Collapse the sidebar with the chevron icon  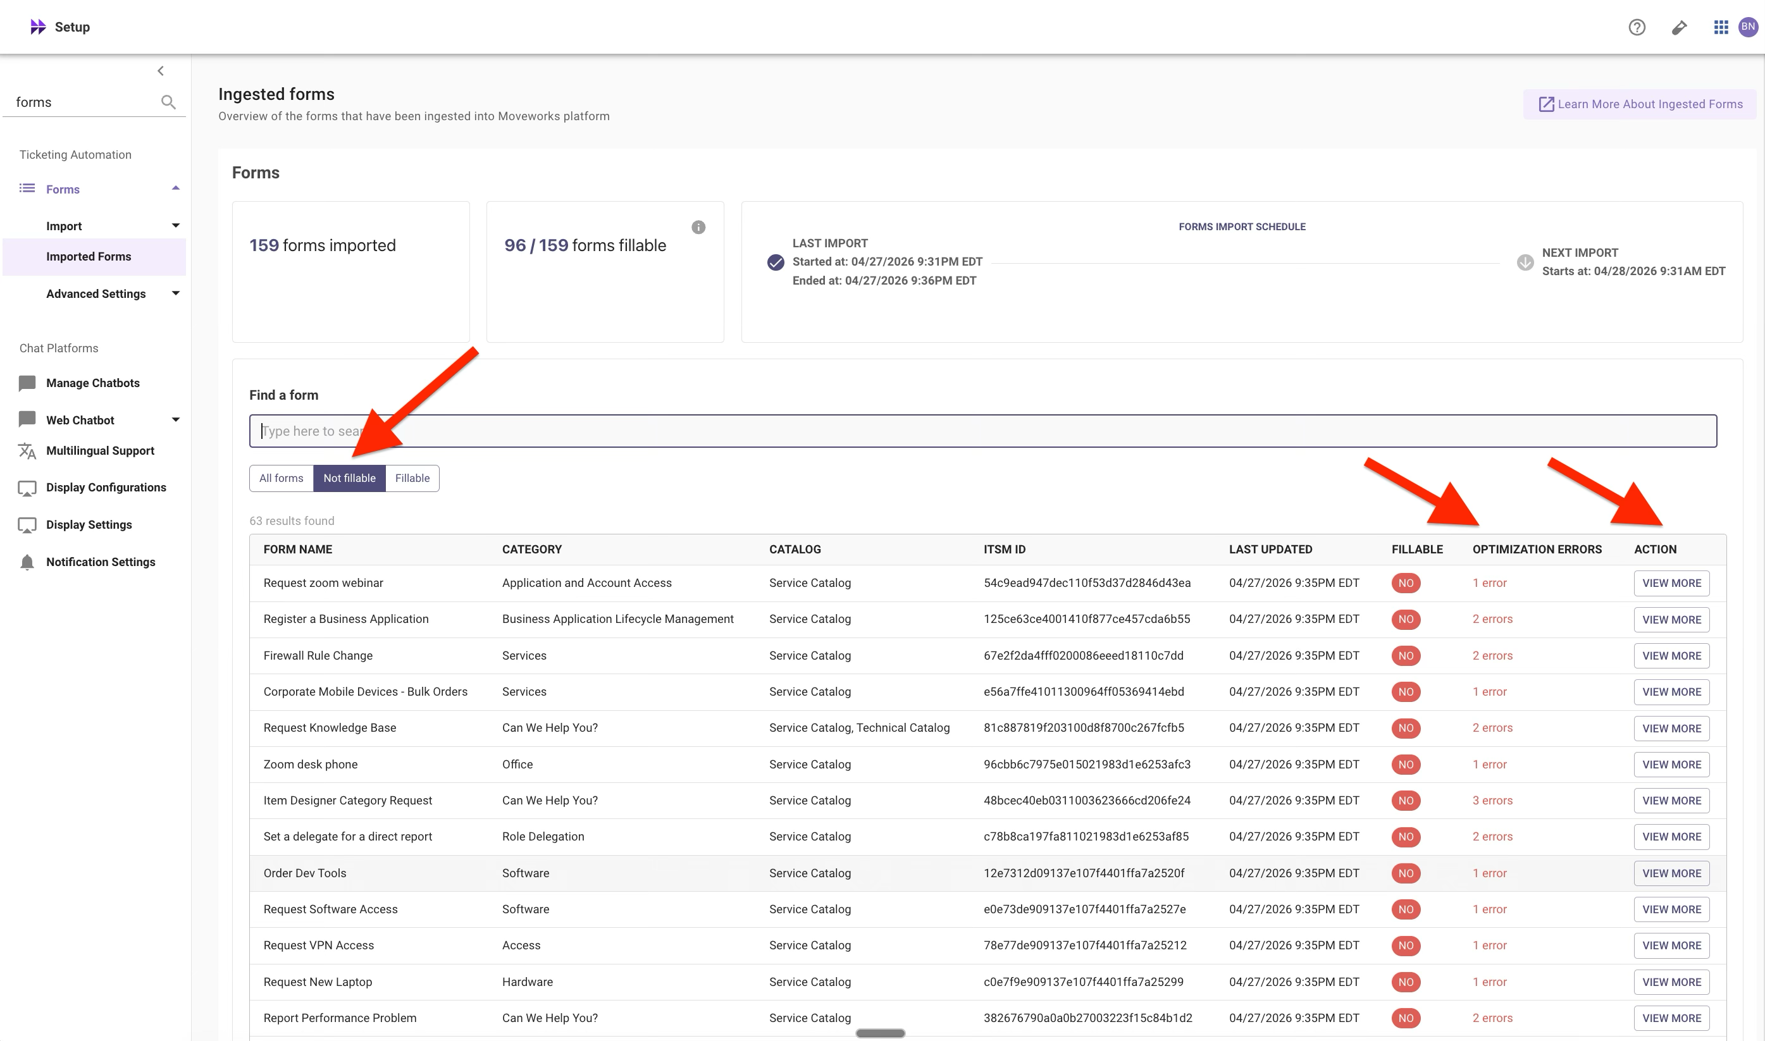coord(161,71)
